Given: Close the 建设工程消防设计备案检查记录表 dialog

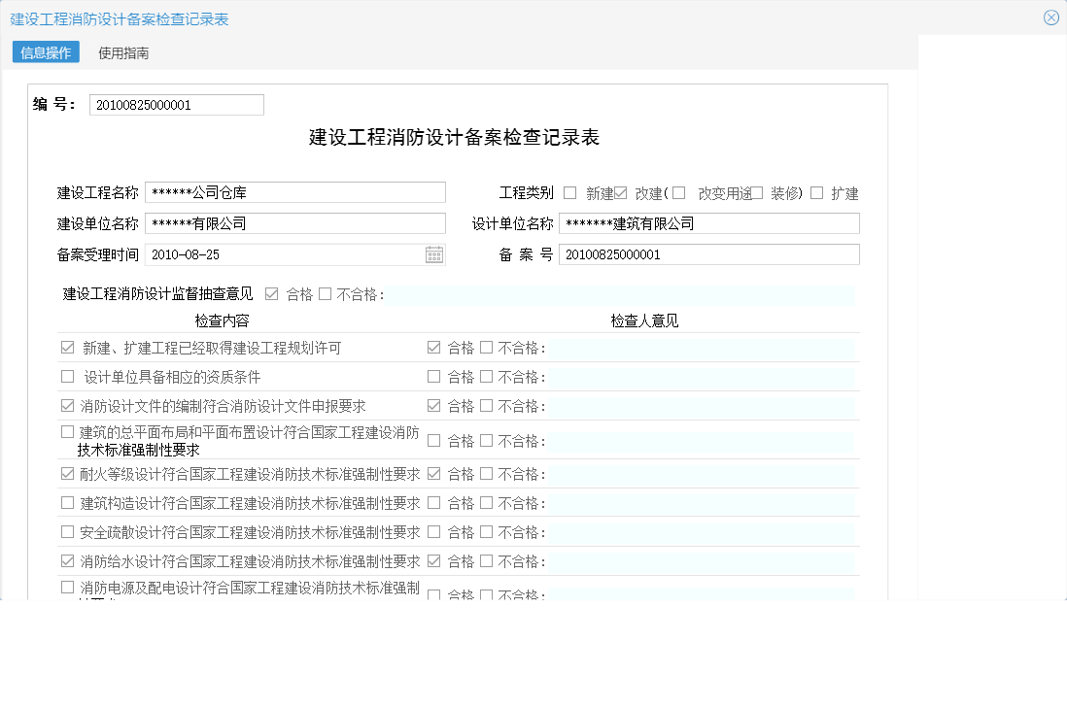Looking at the screenshot, I should [x=1051, y=17].
